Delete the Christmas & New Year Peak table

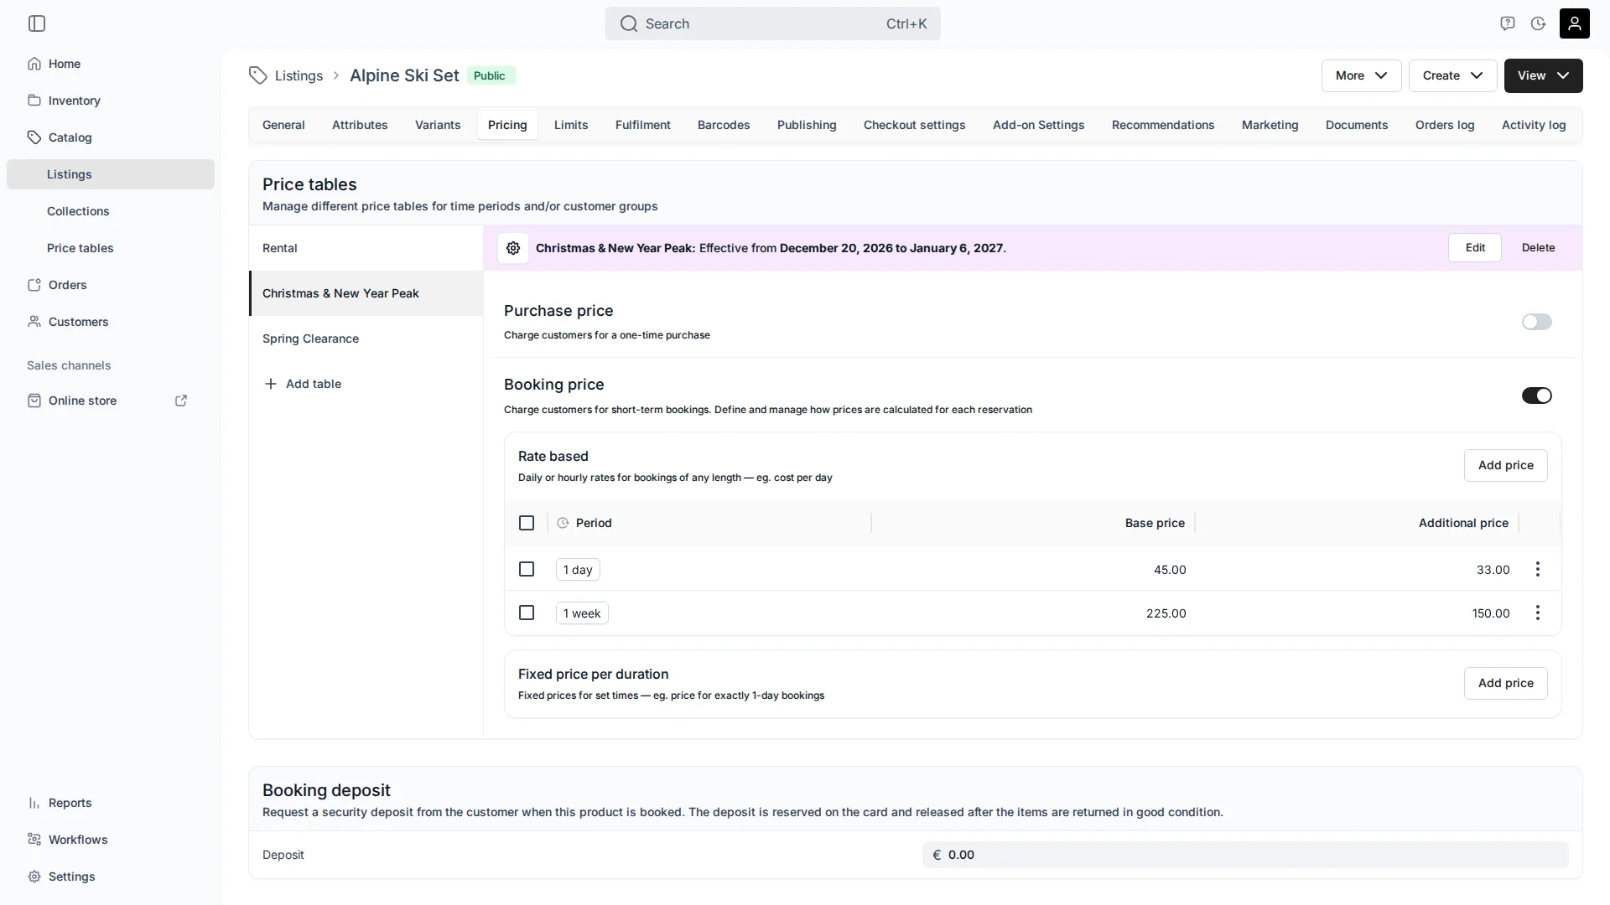coord(1539,248)
